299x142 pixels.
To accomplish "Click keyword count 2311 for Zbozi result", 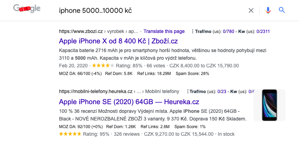I will [x=265, y=32].
